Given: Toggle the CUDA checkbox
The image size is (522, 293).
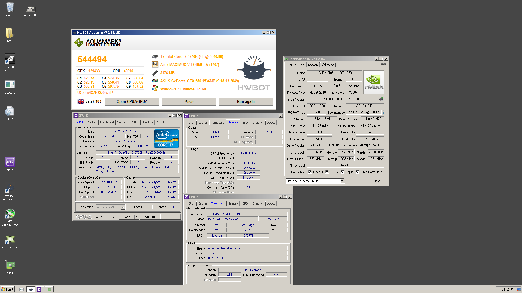Looking at the screenshot, I should pyautogui.click(x=327, y=172).
